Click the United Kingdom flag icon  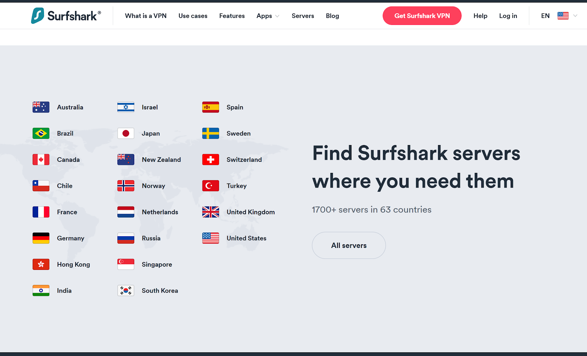coord(211,212)
